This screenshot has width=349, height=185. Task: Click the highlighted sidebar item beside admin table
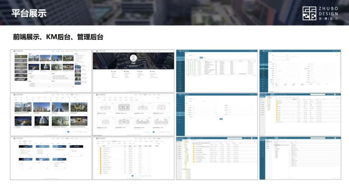(180, 60)
